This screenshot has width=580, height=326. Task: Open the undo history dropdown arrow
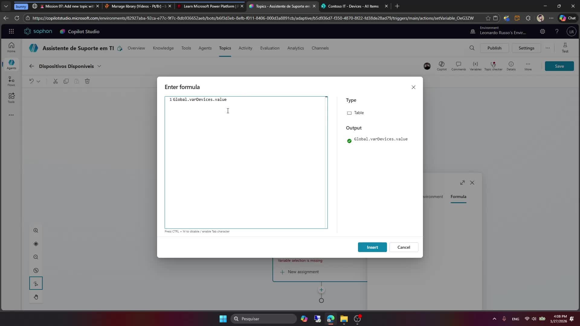pyautogui.click(x=39, y=81)
